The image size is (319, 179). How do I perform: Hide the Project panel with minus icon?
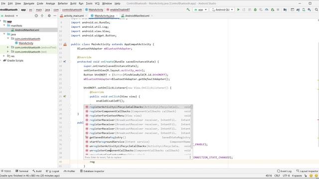point(55,15)
